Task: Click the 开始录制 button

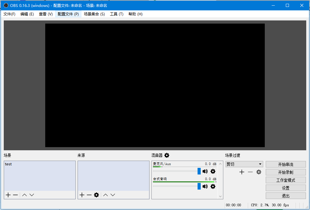Action: click(286, 172)
